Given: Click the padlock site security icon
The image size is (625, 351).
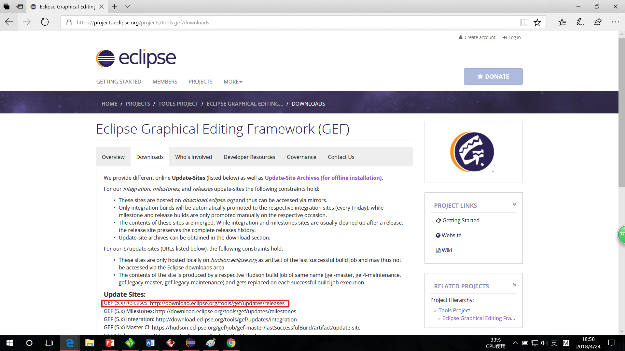Looking at the screenshot, I should (x=69, y=22).
